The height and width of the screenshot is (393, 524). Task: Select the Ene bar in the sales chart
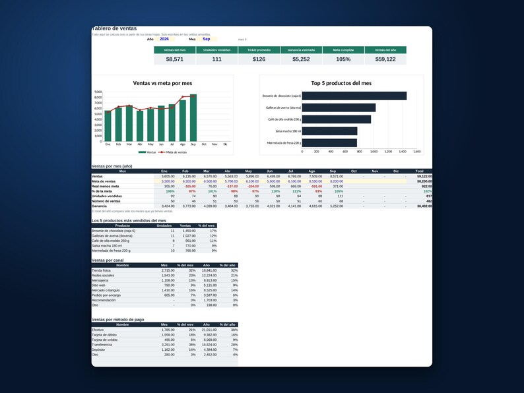pos(108,126)
